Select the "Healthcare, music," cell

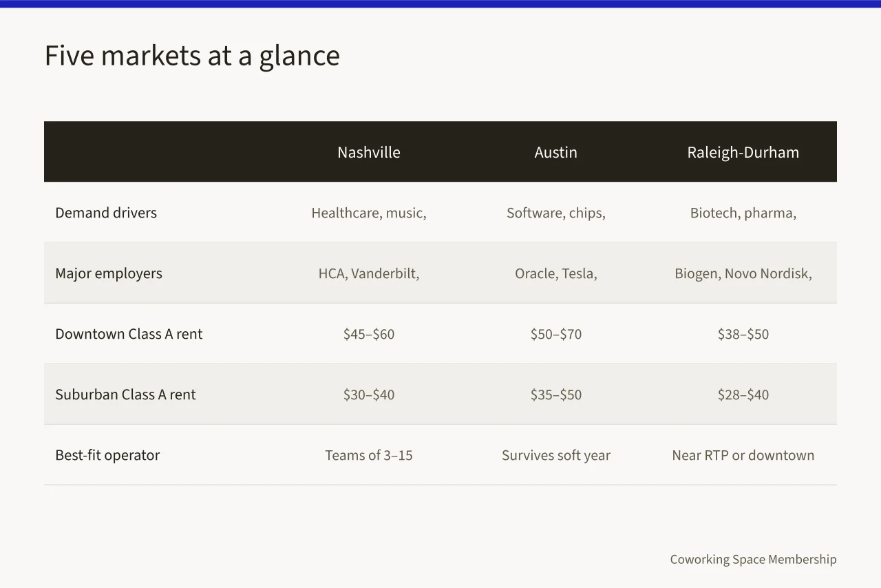coord(369,213)
